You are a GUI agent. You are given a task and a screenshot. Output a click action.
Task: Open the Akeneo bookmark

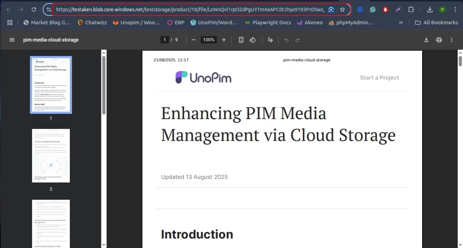pyautogui.click(x=310, y=22)
